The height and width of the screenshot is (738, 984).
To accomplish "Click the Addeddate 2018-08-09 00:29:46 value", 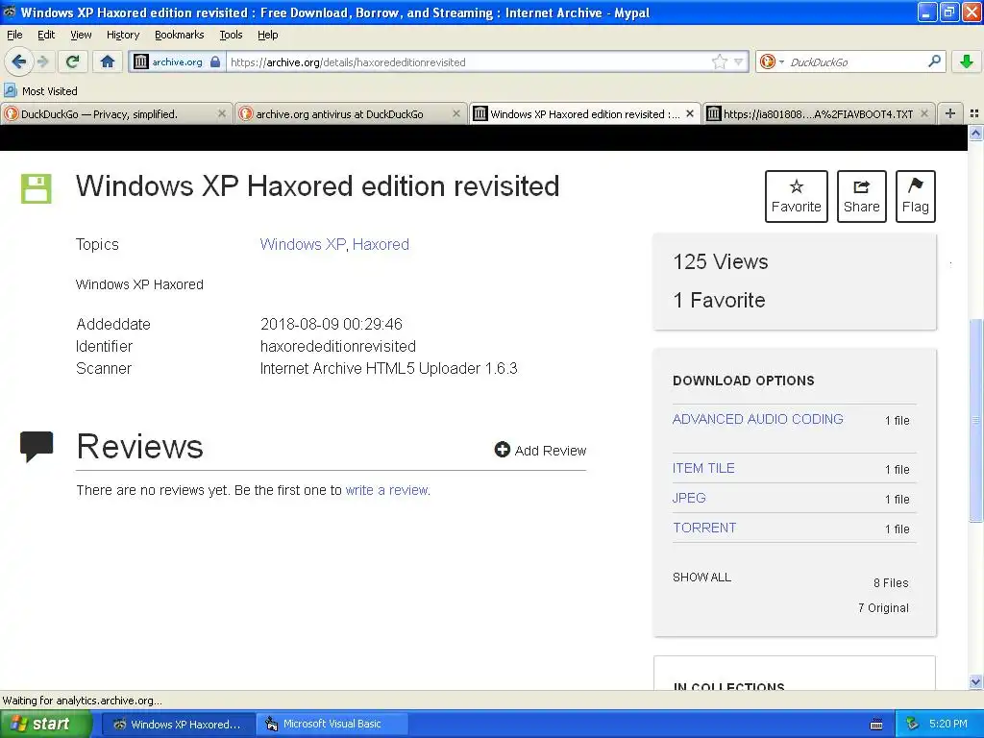I will (331, 325).
